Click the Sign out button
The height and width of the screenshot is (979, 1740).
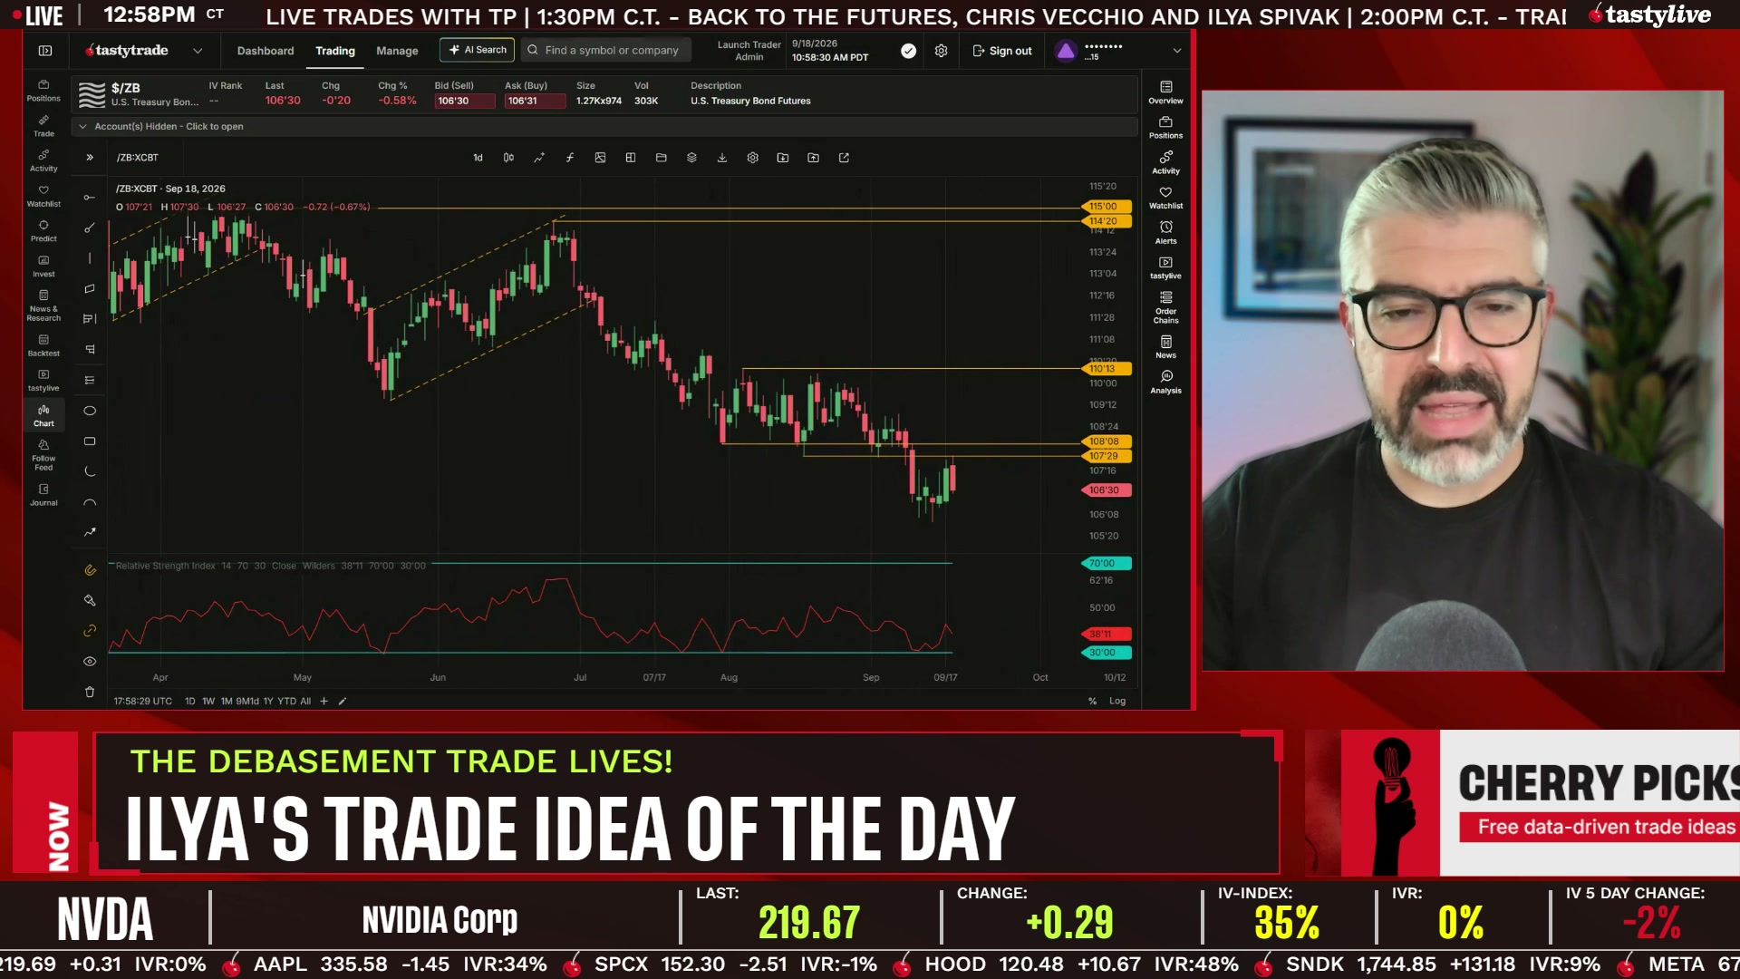coord(1002,51)
